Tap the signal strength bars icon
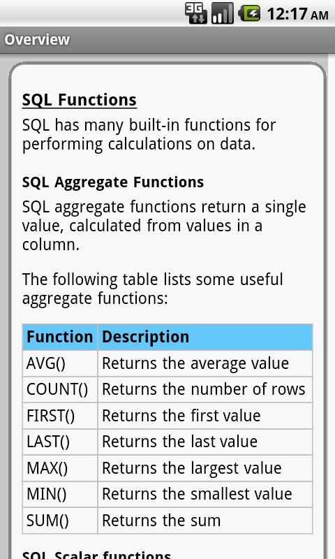 (x=223, y=13)
